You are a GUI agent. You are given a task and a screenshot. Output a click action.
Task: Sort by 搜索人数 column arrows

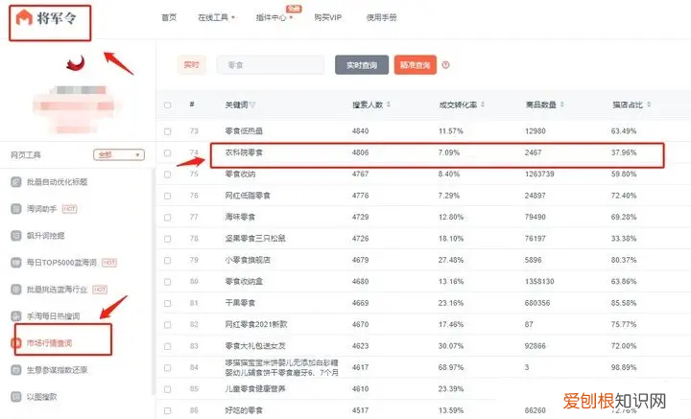pos(389,105)
